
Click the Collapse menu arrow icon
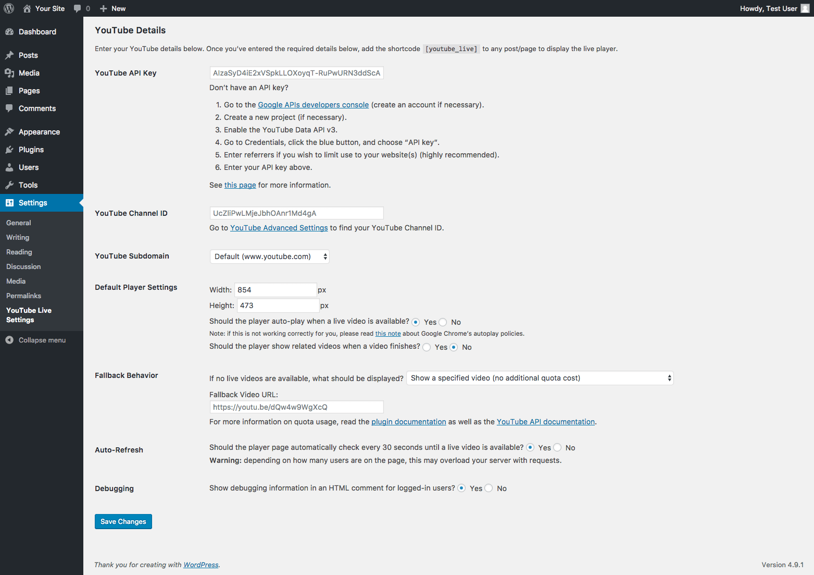[x=9, y=340]
